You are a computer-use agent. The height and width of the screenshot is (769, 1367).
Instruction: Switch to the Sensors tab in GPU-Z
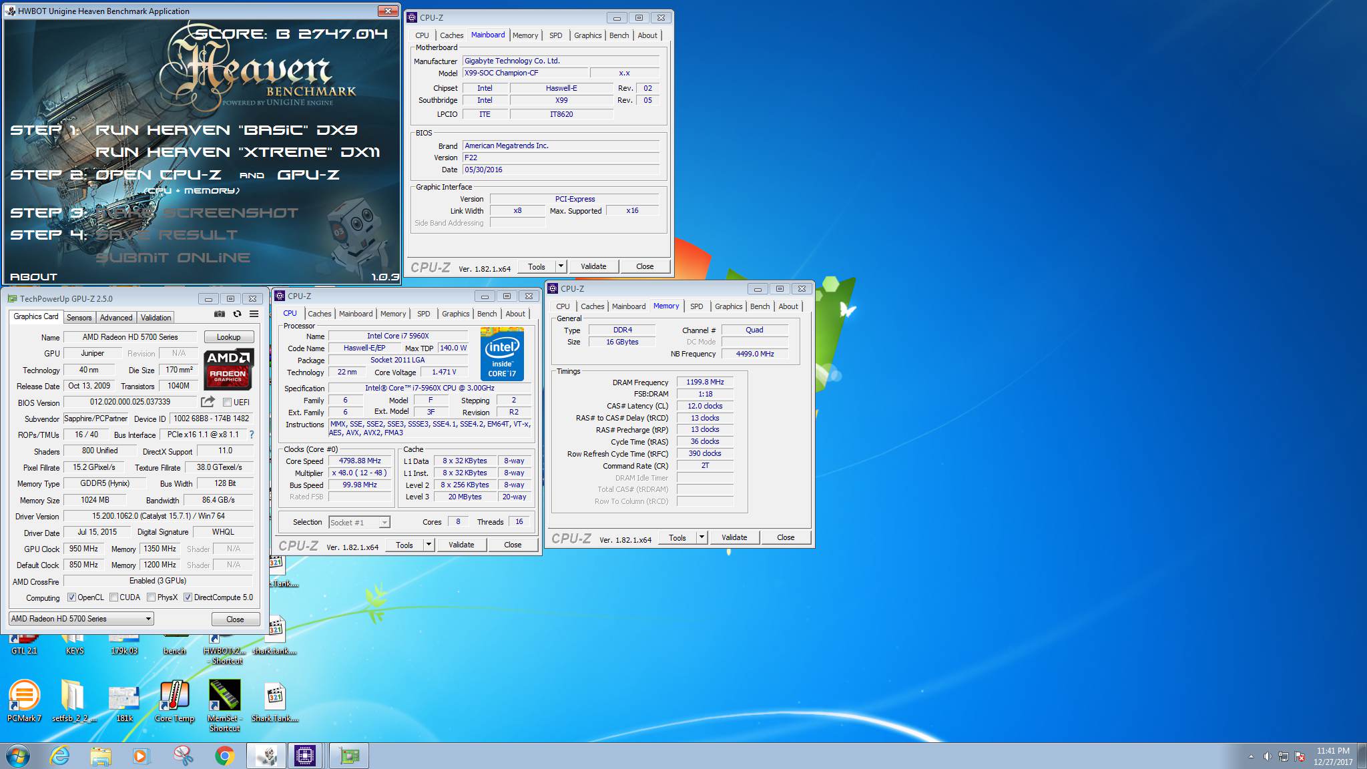pos(79,318)
